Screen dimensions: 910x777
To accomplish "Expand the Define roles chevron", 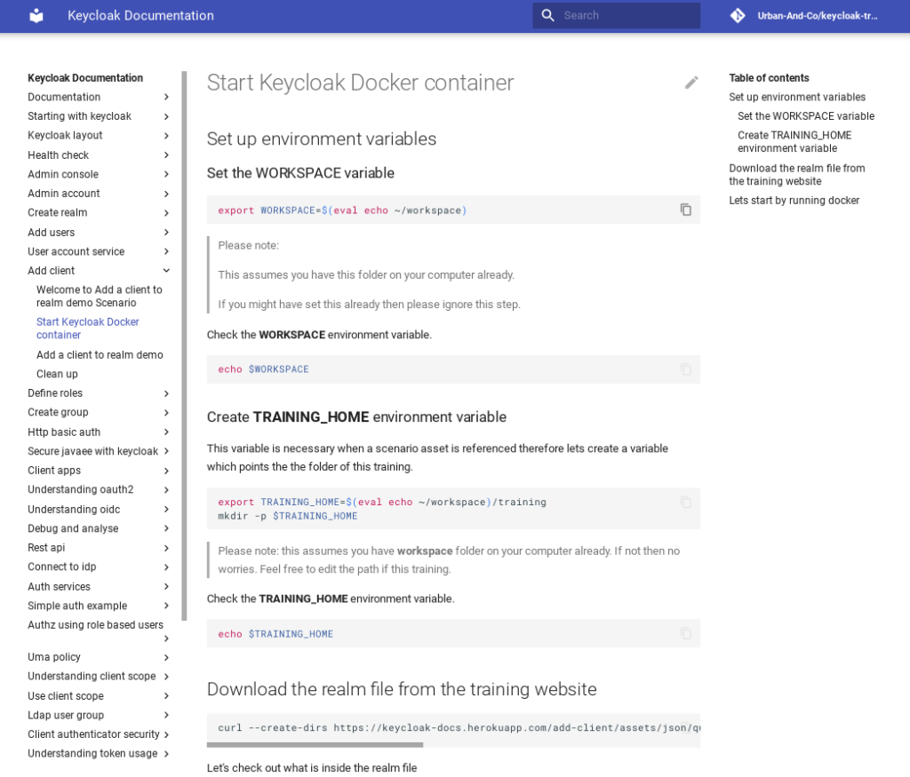I will tap(166, 393).
